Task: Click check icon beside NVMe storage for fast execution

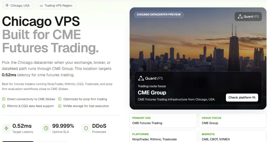Action: point(60,106)
